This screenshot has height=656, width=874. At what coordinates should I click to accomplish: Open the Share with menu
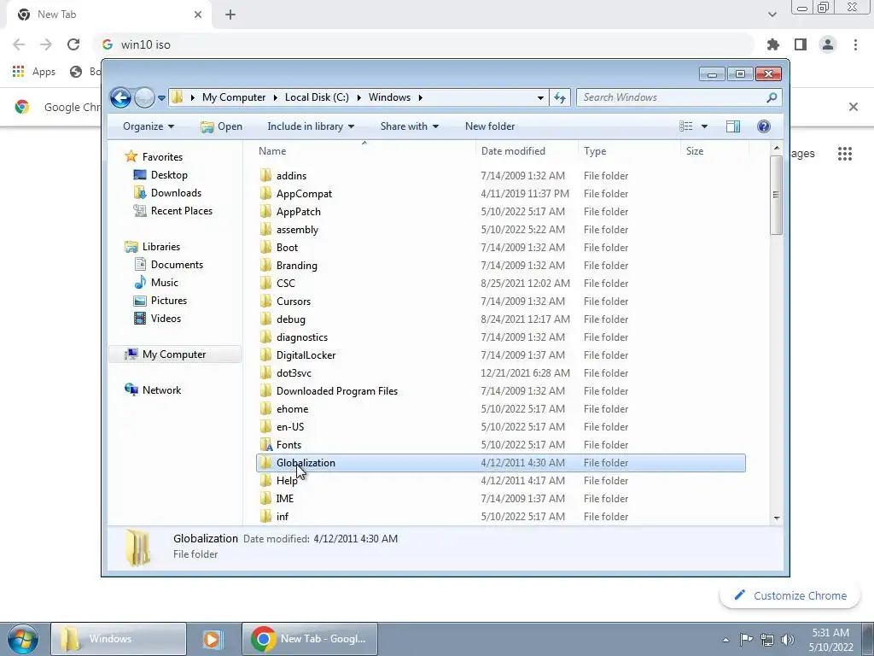(x=409, y=126)
